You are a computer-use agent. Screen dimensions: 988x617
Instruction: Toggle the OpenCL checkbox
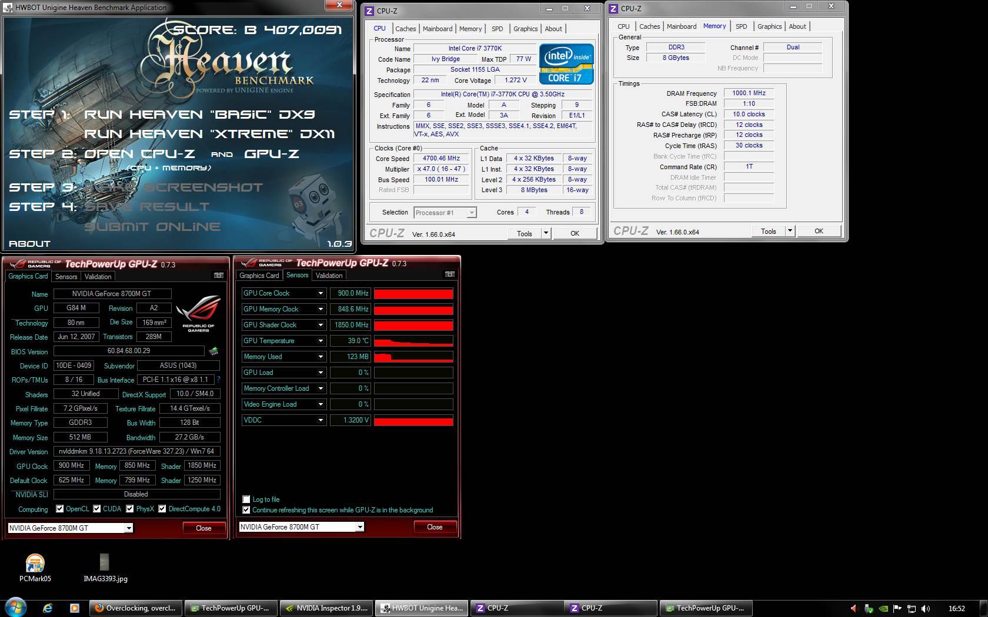pyautogui.click(x=59, y=509)
